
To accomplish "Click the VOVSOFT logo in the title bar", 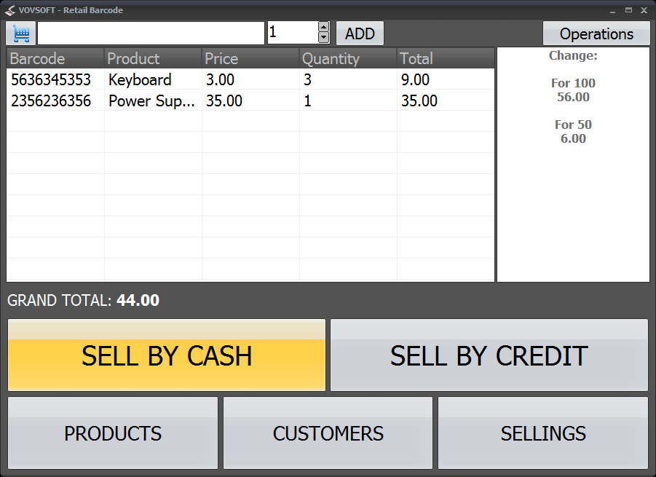I will click(x=10, y=9).
